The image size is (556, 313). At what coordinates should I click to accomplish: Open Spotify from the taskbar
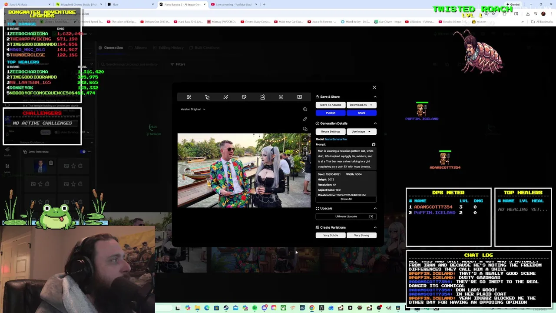pyautogui.click(x=255, y=308)
